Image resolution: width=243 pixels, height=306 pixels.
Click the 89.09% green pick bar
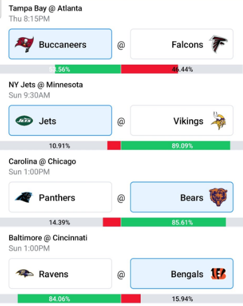coord(175,146)
